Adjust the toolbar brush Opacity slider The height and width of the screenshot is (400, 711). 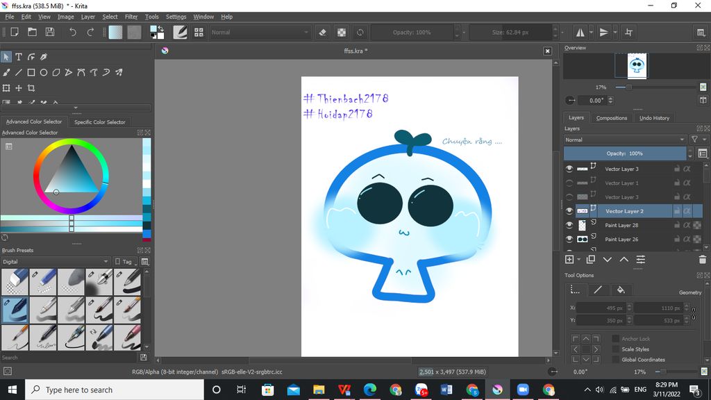[x=412, y=32]
